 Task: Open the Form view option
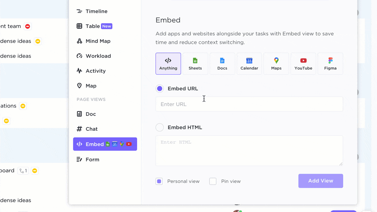coord(92,160)
